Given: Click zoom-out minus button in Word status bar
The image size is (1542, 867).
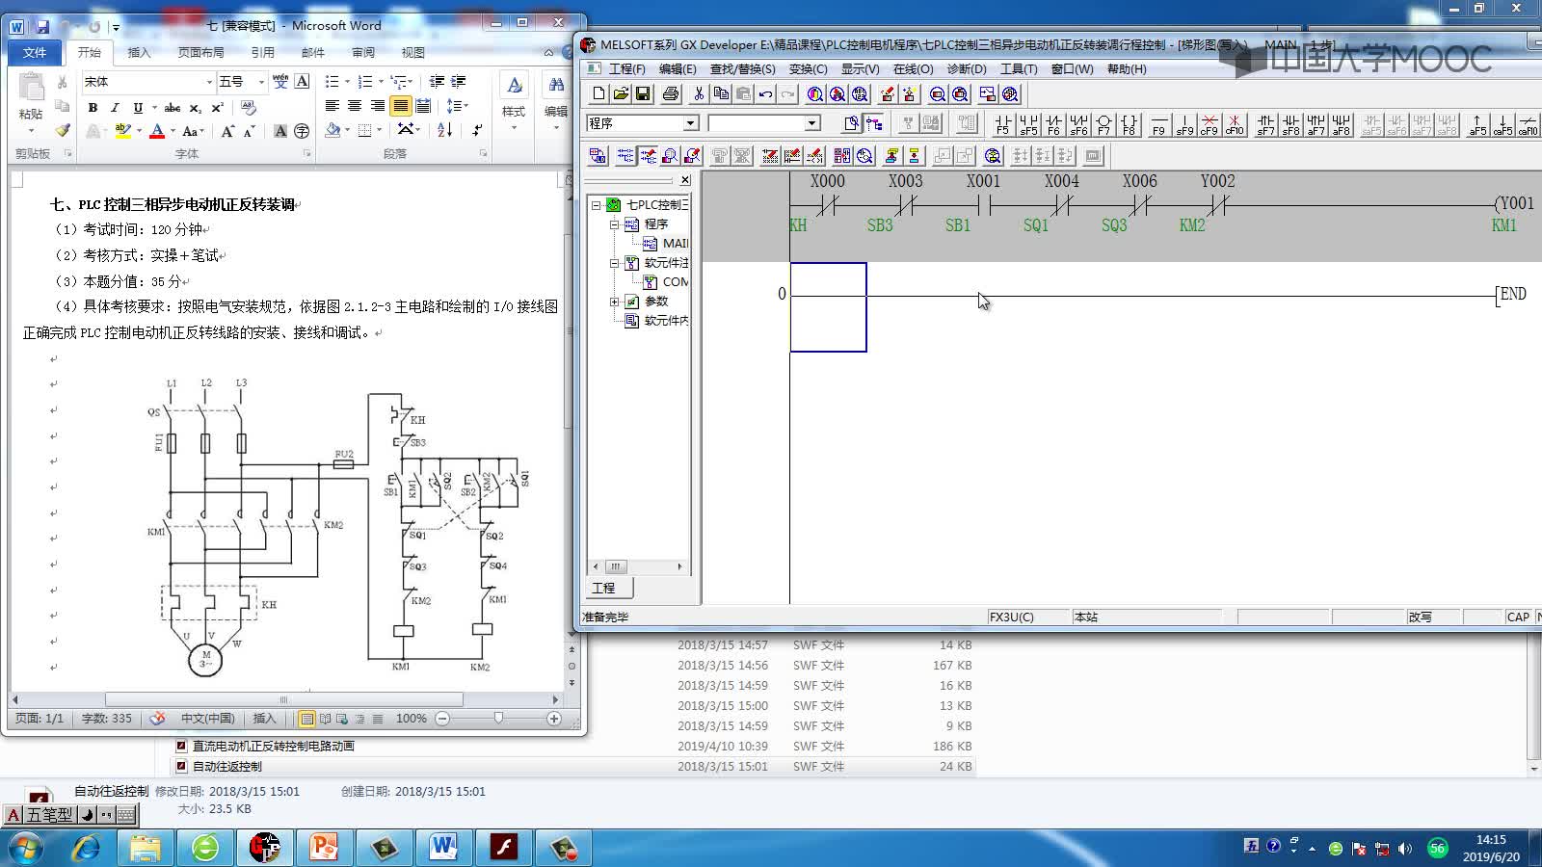Looking at the screenshot, I should pyautogui.click(x=442, y=719).
